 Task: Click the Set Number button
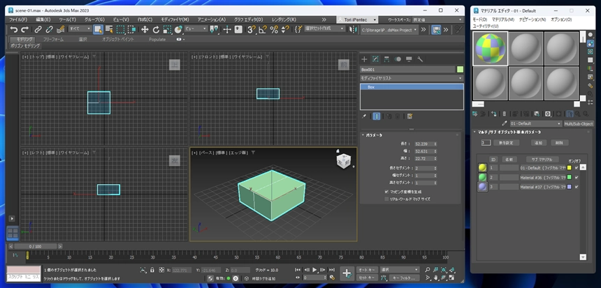tap(507, 143)
